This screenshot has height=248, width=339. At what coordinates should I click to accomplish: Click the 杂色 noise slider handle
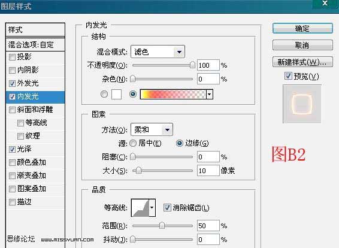[x=133, y=79]
